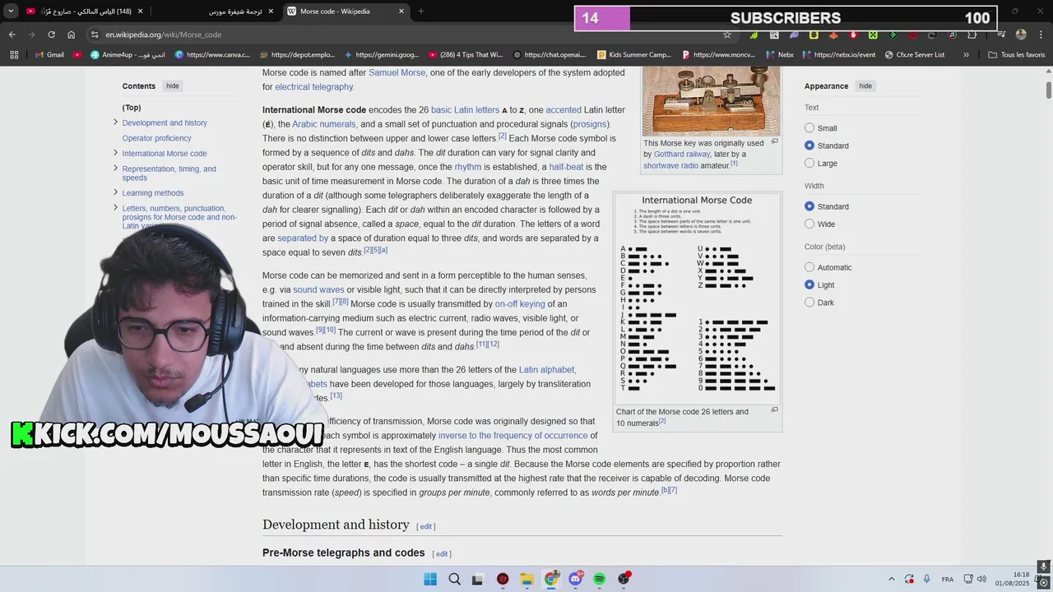The image size is (1053, 592).
Task: Expand Representation, timing, and speeds section
Action: [115, 169]
